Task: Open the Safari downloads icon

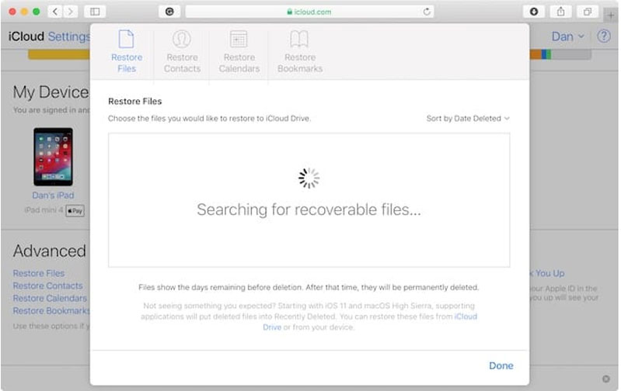Action: pos(534,12)
